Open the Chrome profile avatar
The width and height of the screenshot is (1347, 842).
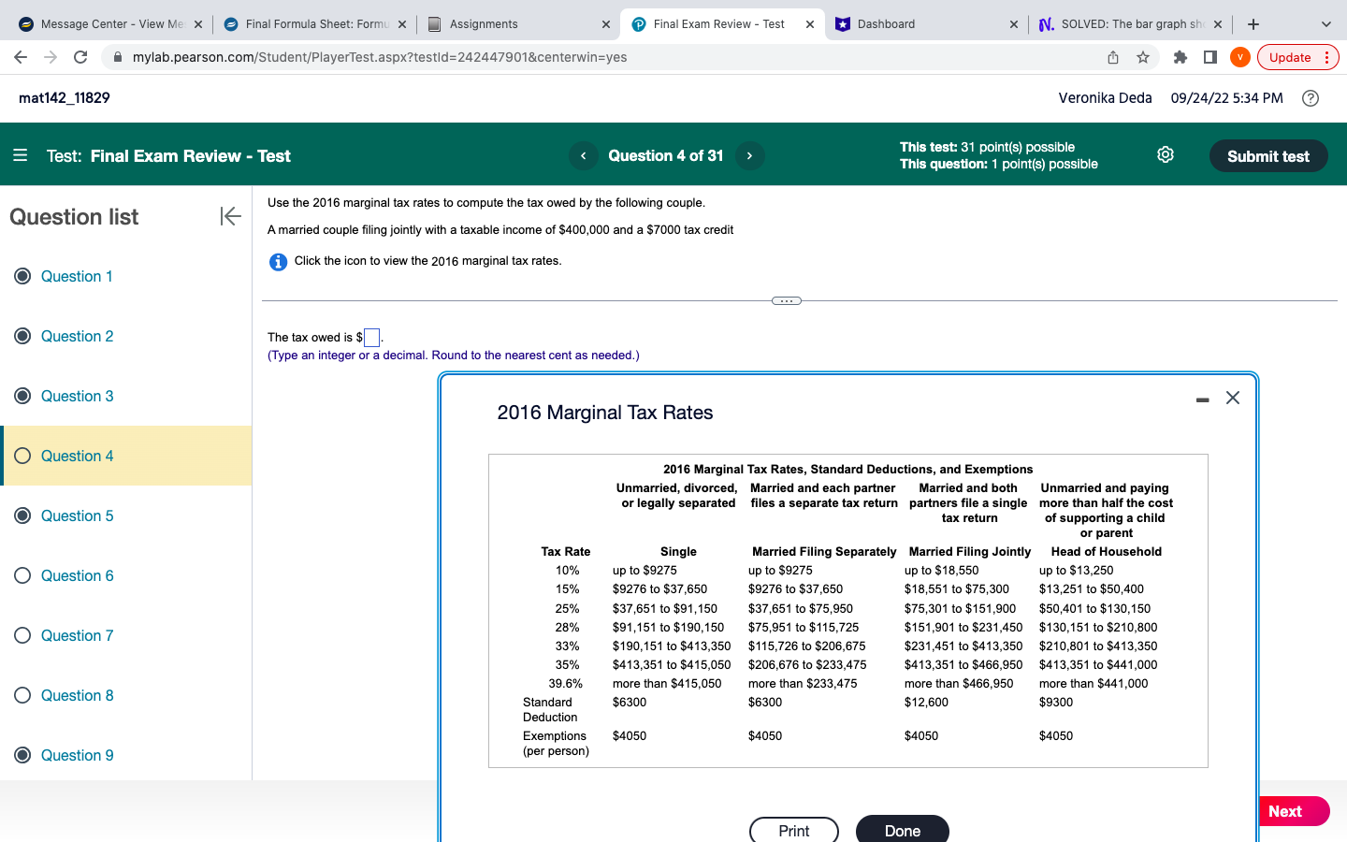(x=1240, y=57)
